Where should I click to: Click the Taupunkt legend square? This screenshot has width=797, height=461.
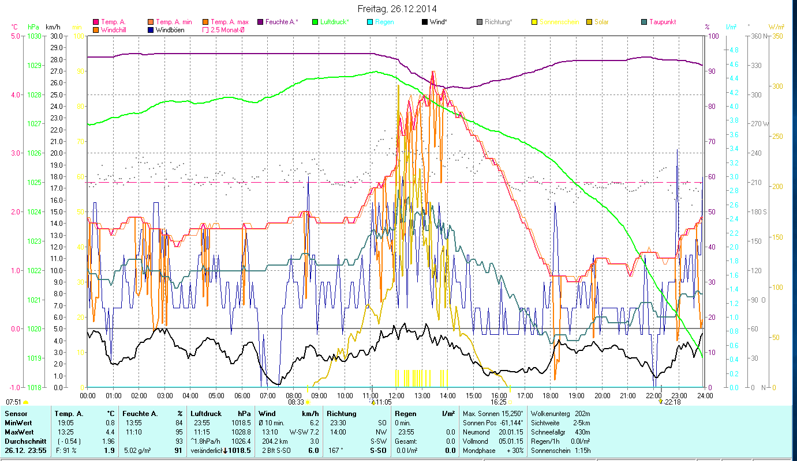tap(644, 22)
